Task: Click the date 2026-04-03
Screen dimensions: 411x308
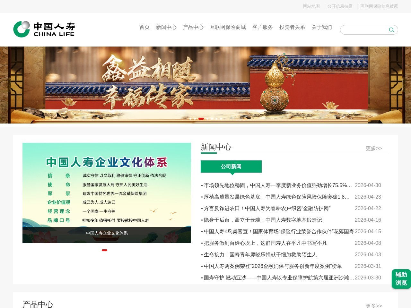Action: 368,254
